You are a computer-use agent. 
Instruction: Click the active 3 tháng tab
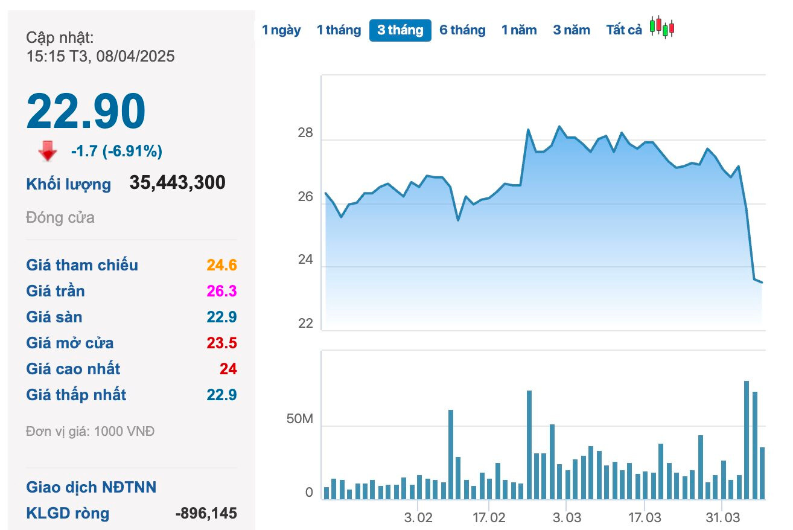[x=400, y=30]
